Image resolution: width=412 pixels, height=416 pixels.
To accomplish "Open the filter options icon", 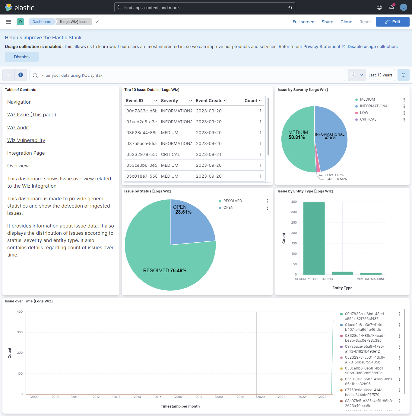I will click(8, 75).
